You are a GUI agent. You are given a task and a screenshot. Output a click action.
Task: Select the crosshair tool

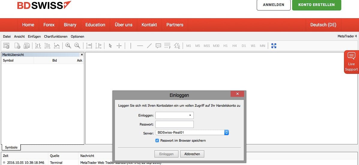point(119,46)
